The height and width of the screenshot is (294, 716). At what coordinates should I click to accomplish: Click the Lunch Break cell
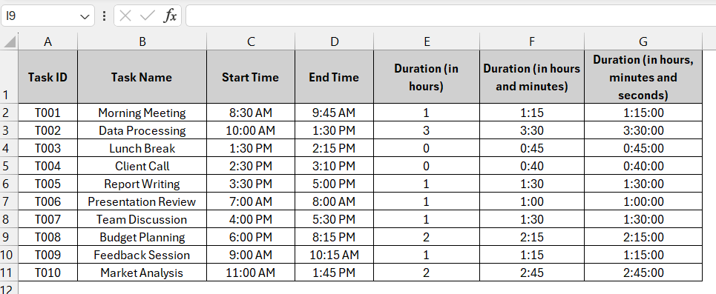click(142, 148)
